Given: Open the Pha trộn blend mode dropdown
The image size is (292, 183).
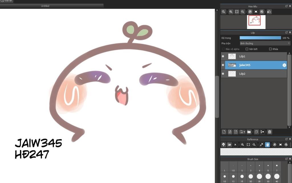Looking at the screenshot, I should click(x=265, y=43).
